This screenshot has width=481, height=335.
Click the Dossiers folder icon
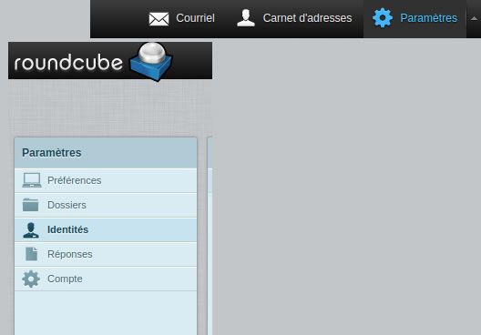coord(31,205)
